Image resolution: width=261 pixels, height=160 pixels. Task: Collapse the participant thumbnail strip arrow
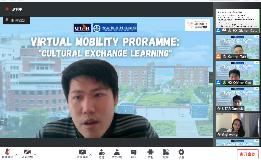click(211, 78)
